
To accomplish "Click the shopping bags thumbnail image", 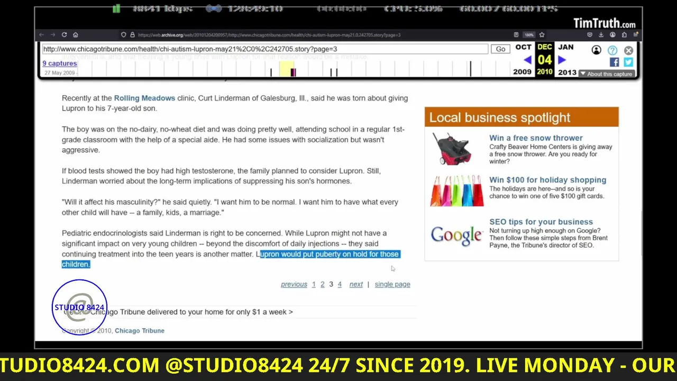I will point(457,190).
